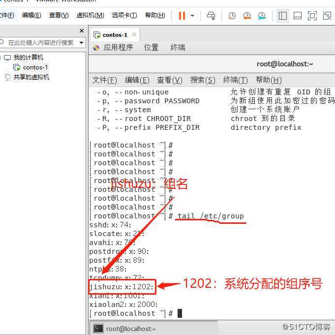Viewport: 335px width, 335px height.
Task: Enter full screen mode icon
Action: (312, 16)
